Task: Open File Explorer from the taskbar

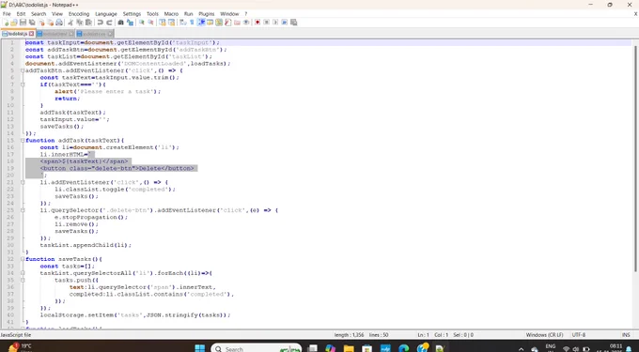Action: tap(349, 348)
